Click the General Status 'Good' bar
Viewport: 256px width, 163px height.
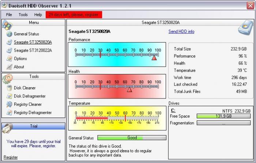coord(132,138)
